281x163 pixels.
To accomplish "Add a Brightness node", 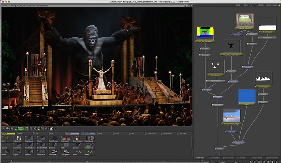I will pyautogui.click(x=31, y=138).
